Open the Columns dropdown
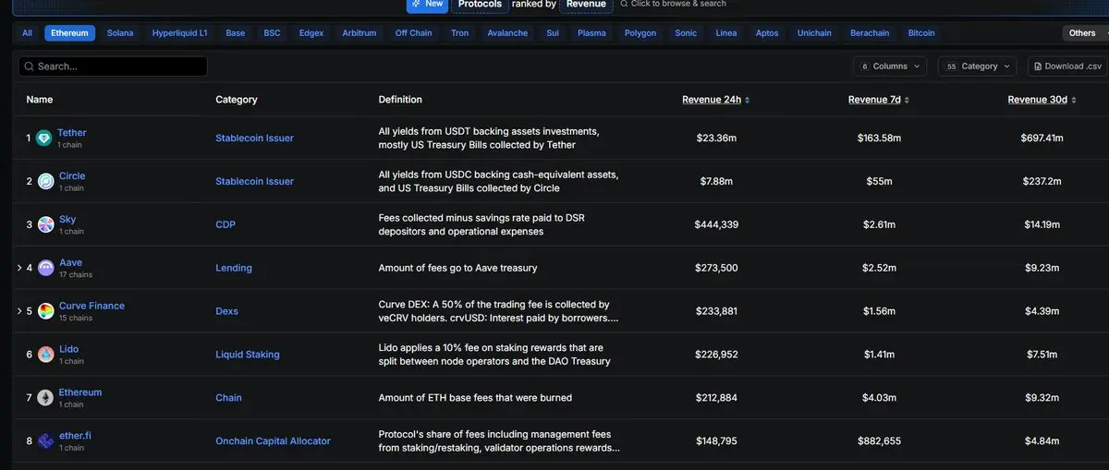Image resolution: width=1109 pixels, height=470 pixels. coord(890,66)
